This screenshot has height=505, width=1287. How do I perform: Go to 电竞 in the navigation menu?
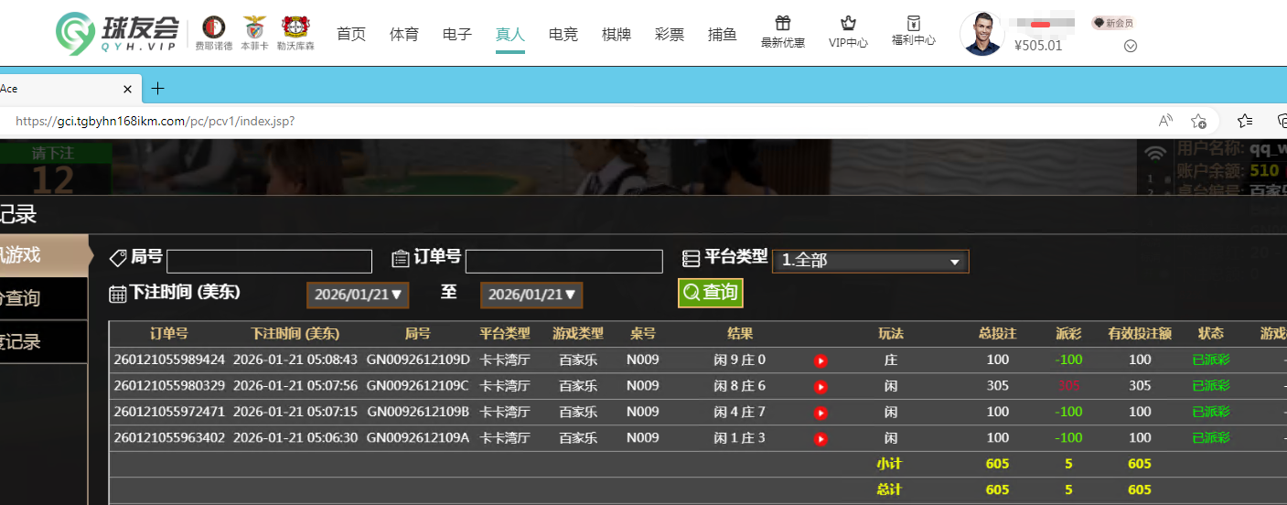(563, 34)
